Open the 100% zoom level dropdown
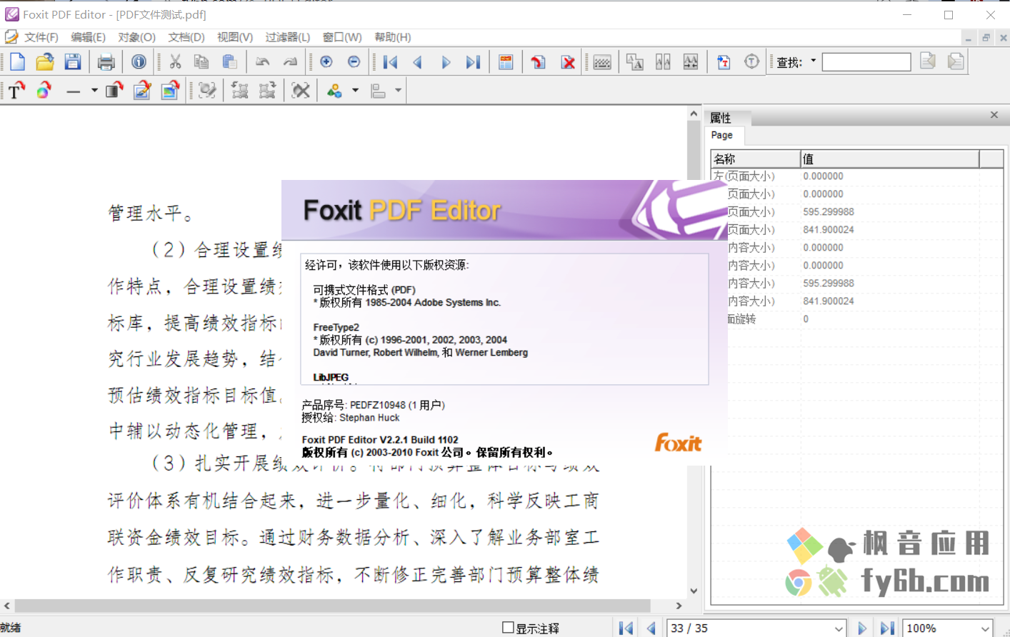Image resolution: width=1010 pixels, height=637 pixels. pyautogui.click(x=985, y=628)
